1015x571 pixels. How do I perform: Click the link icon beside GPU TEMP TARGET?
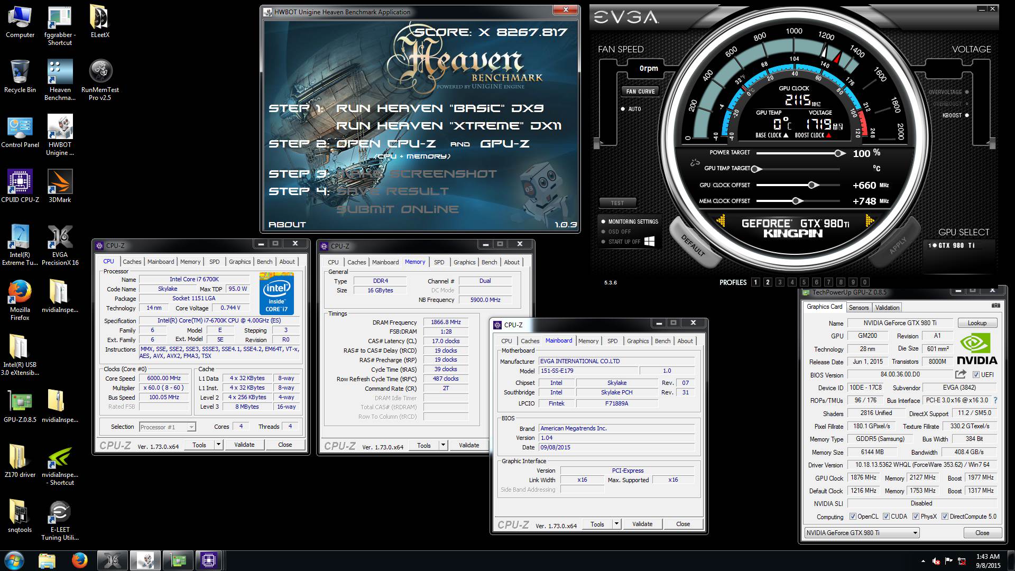point(695,163)
